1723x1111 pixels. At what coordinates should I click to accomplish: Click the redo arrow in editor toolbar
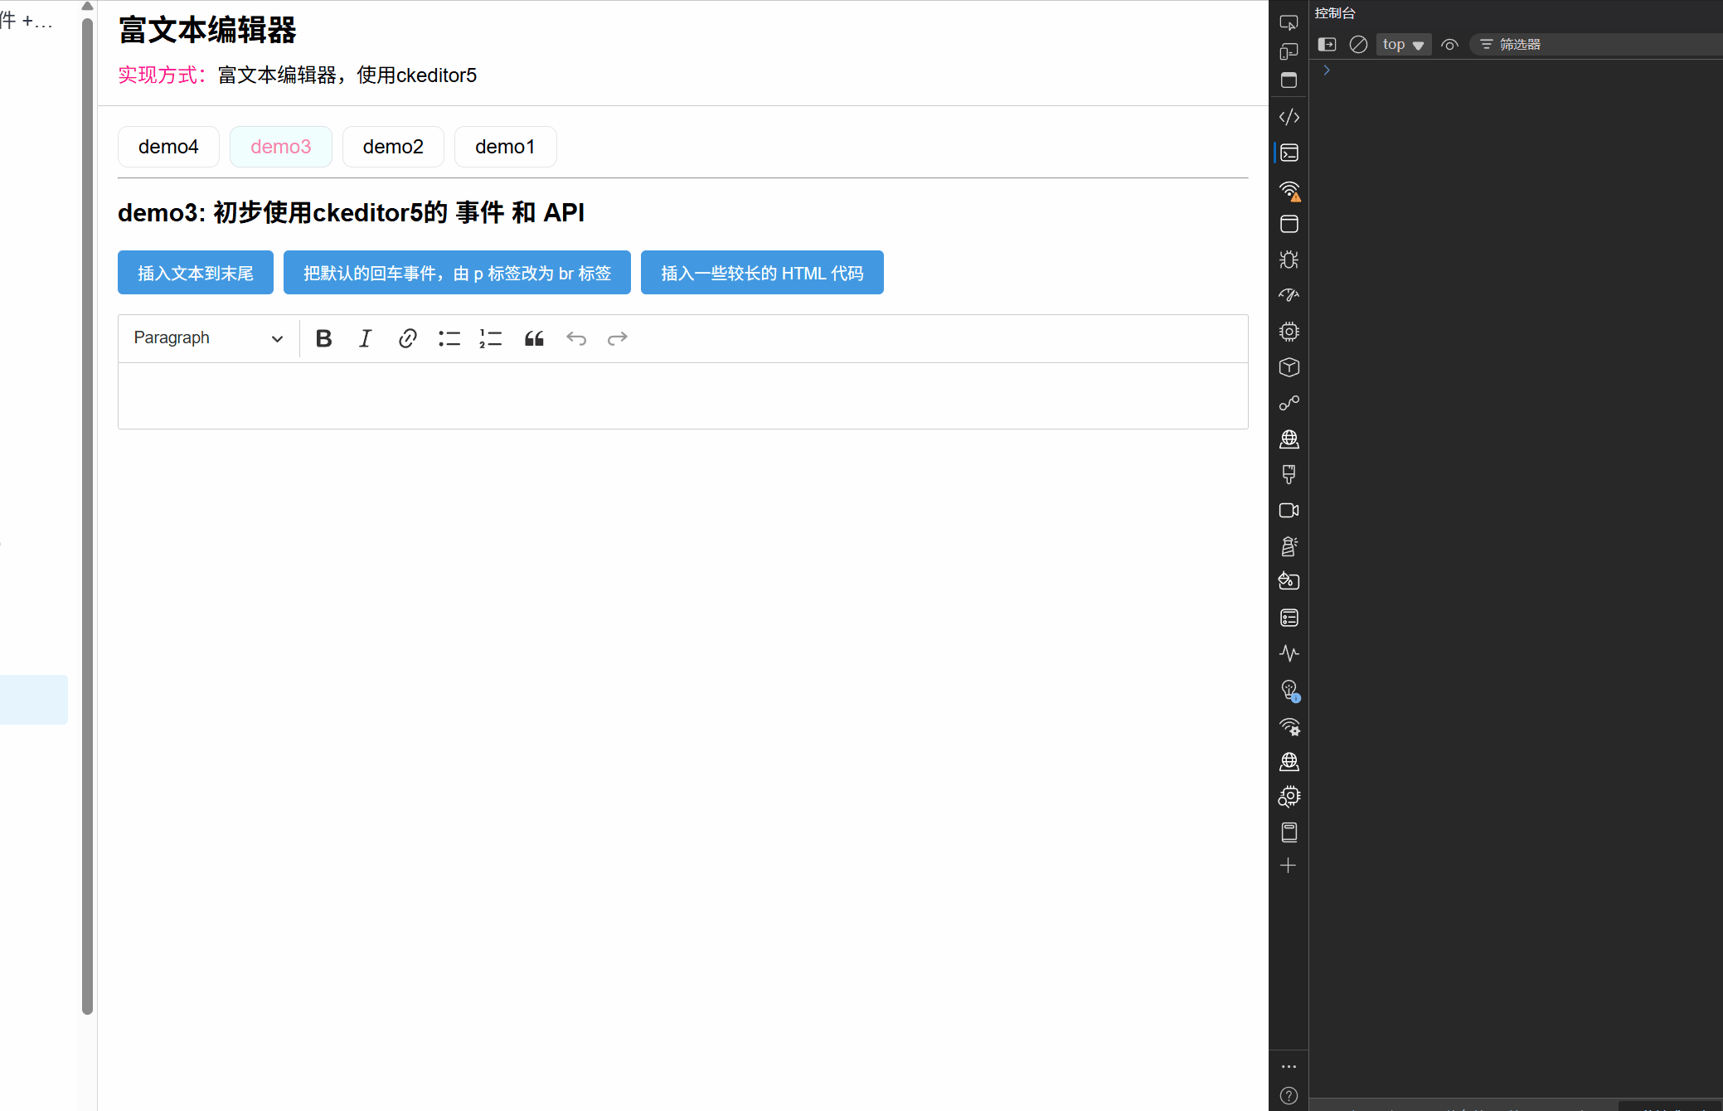click(618, 338)
